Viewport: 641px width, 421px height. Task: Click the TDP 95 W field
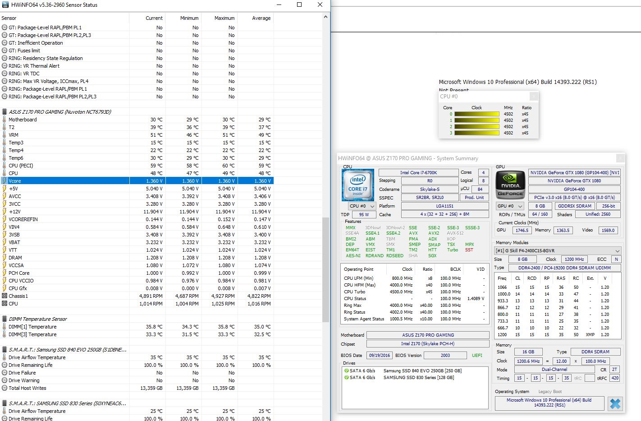point(364,215)
